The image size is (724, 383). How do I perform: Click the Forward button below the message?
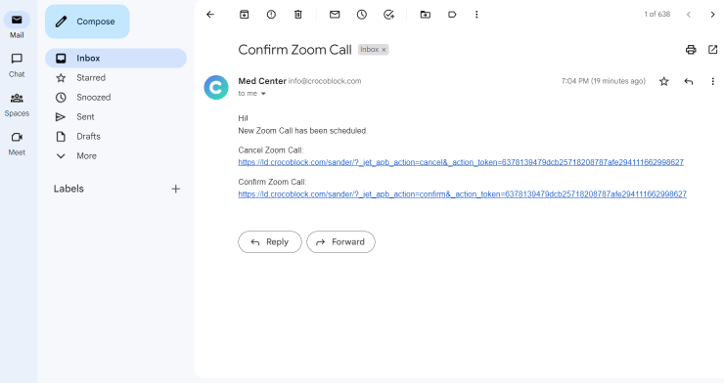pyautogui.click(x=340, y=242)
